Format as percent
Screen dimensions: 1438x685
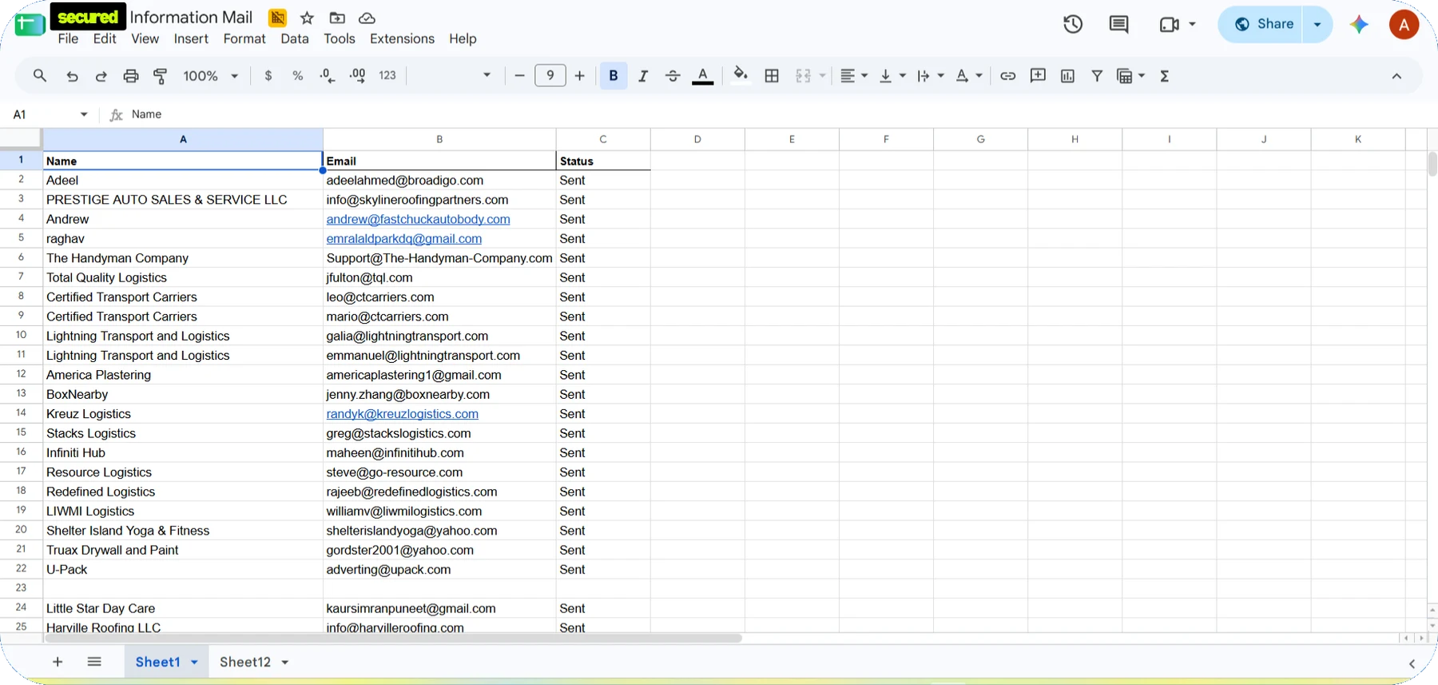pos(298,76)
